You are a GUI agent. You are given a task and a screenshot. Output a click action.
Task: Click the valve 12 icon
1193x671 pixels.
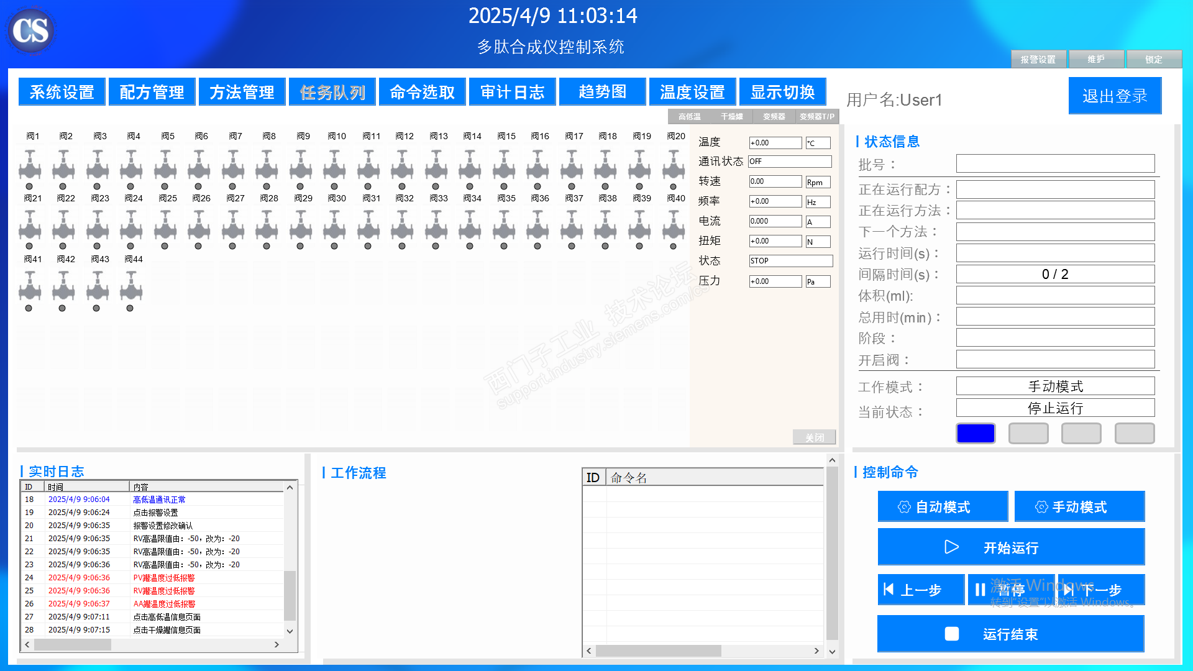point(402,167)
